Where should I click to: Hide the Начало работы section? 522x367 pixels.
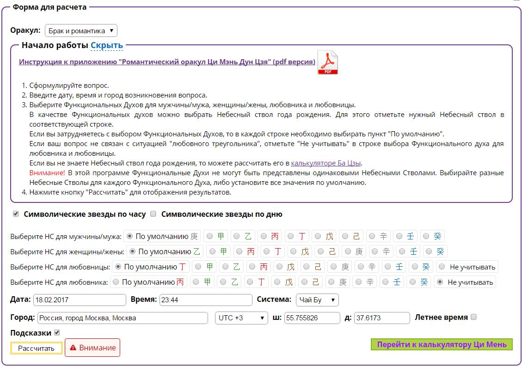(x=106, y=45)
